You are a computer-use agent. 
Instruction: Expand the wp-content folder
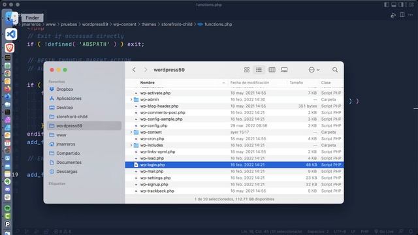pyautogui.click(x=131, y=132)
